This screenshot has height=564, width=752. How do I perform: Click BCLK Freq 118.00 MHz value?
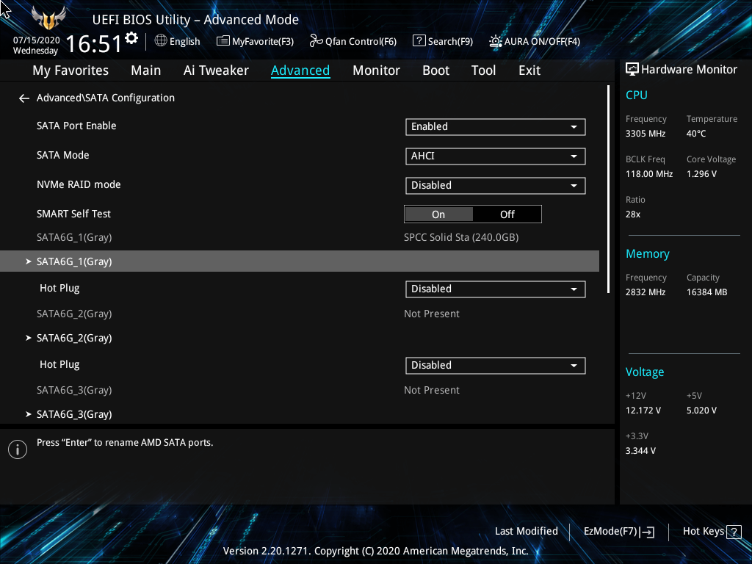click(x=649, y=174)
